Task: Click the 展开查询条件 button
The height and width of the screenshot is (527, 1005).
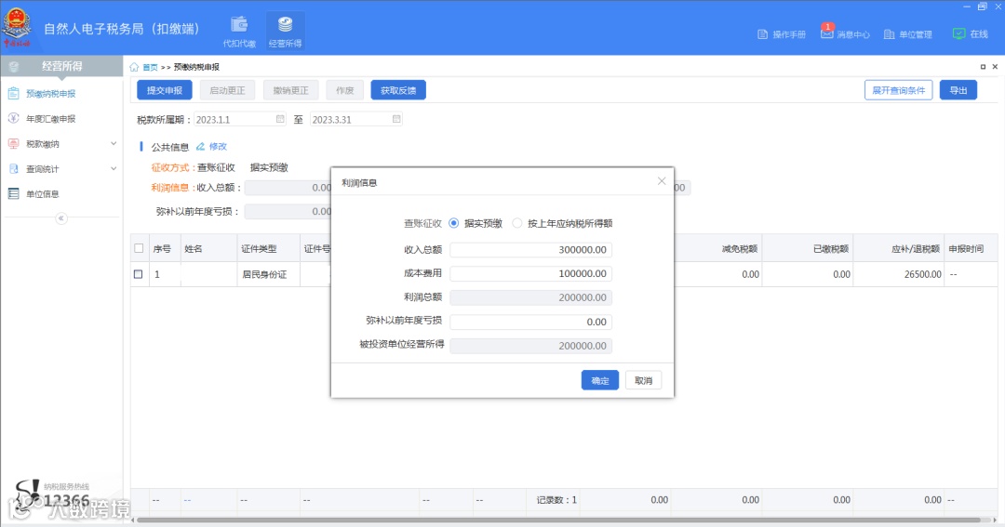Action: click(899, 90)
